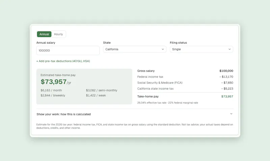Click the '– $5,223' state tax amount
270x161 pixels.
tap(227, 89)
